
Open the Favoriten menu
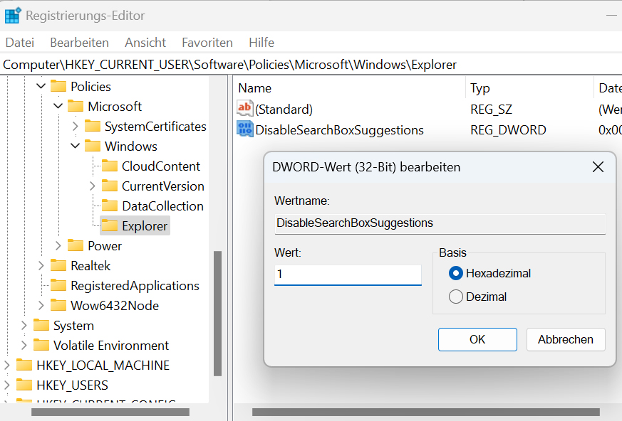click(207, 43)
